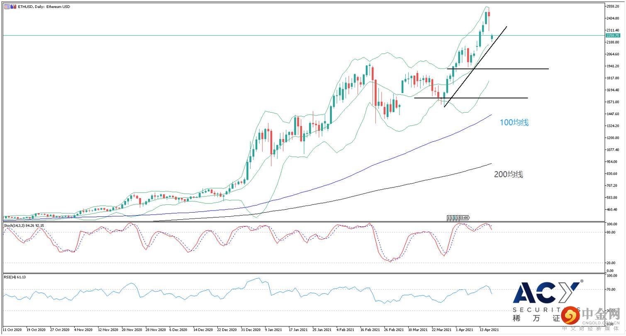Click the 31 Dec 2020 date label
626x336 pixels.
pos(251,330)
